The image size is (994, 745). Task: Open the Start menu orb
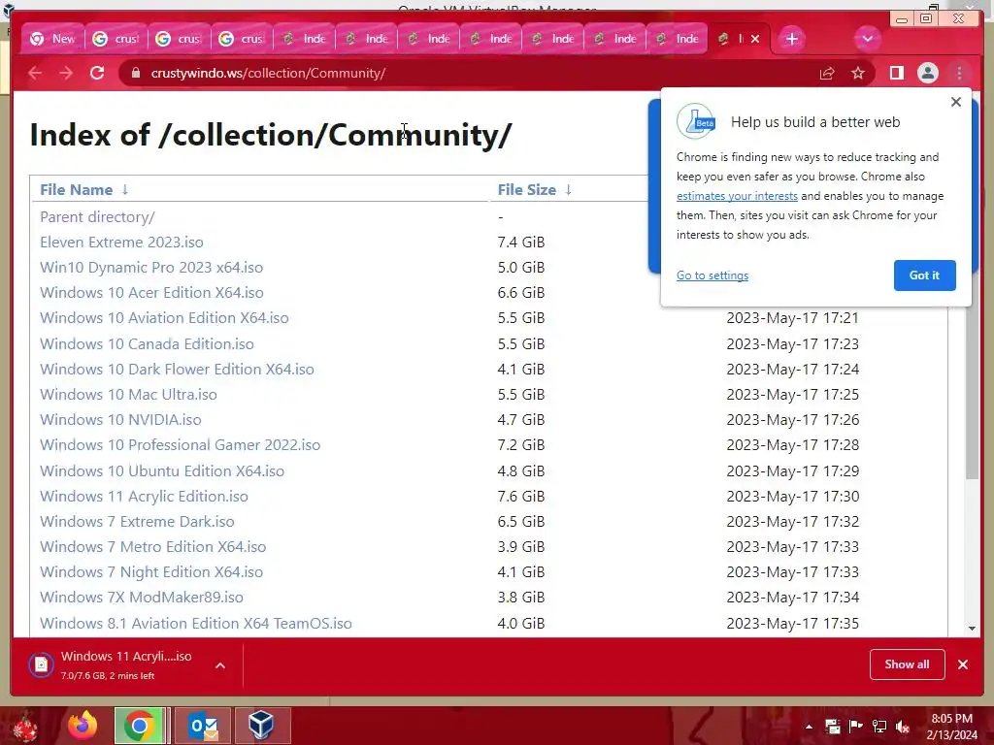click(x=24, y=728)
